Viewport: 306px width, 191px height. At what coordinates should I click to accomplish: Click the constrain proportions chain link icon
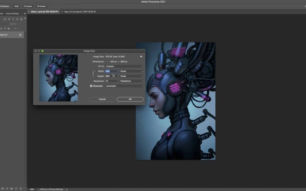click(93, 74)
